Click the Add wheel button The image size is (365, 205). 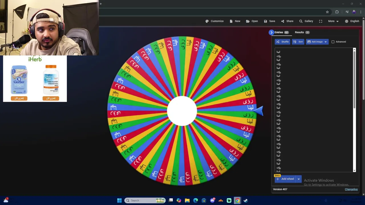285,179
